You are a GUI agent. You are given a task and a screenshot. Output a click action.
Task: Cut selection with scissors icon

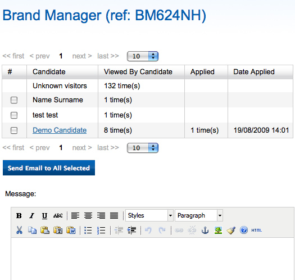point(19,230)
